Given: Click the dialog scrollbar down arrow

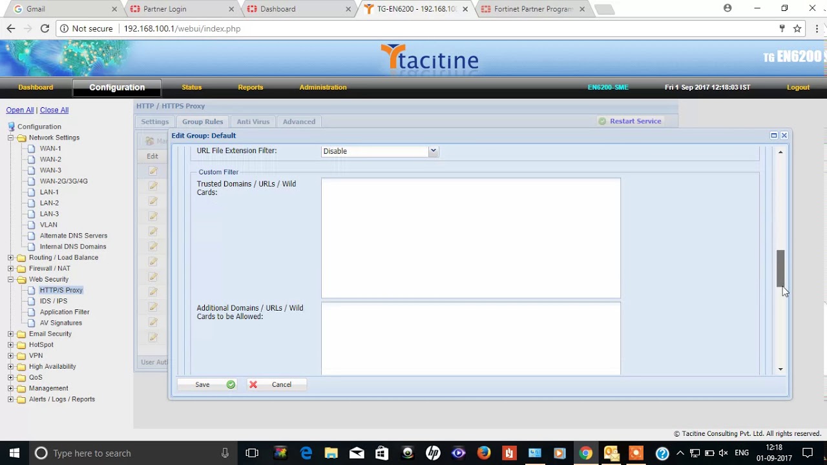Looking at the screenshot, I should pyautogui.click(x=780, y=369).
